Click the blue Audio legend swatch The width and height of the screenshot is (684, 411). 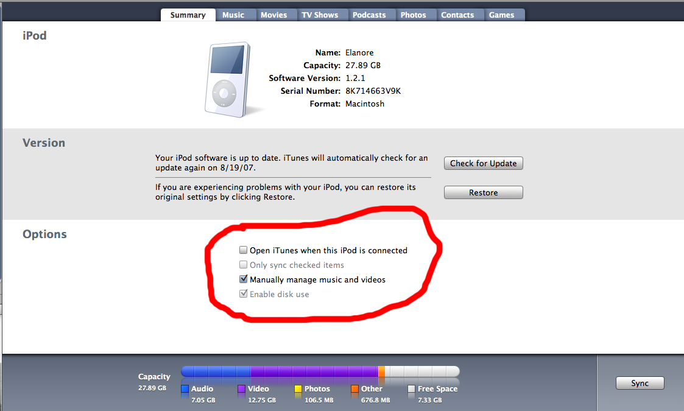[x=185, y=388]
